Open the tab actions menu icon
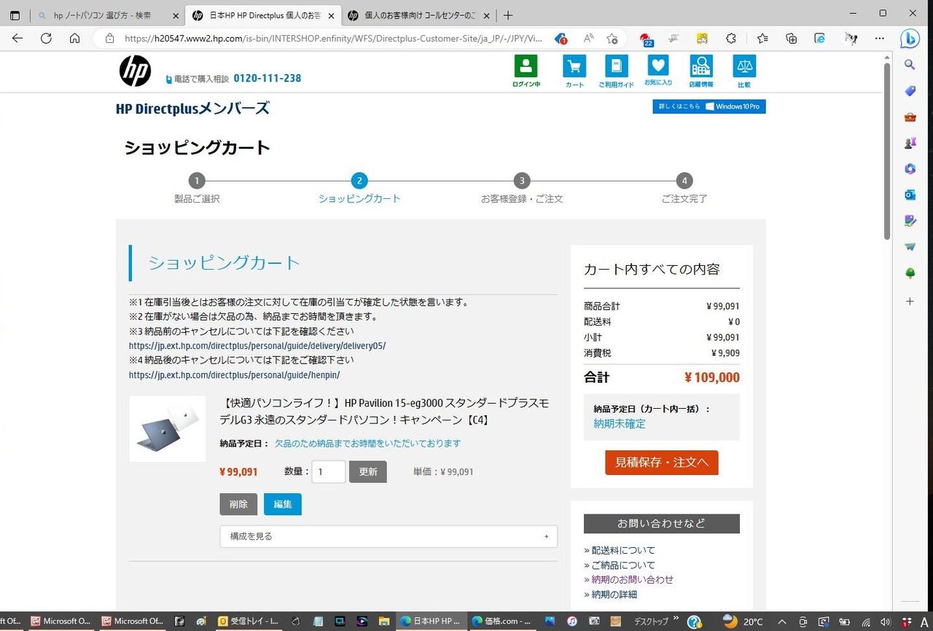The height and width of the screenshot is (631, 933). click(x=15, y=15)
